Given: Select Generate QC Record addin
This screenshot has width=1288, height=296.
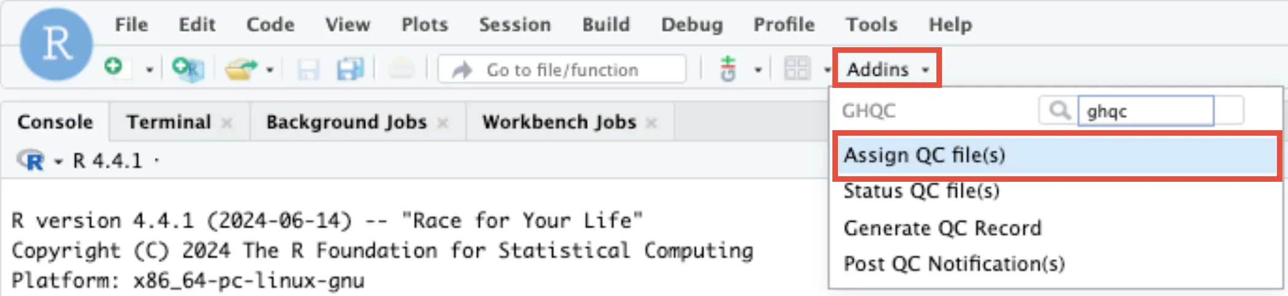Looking at the screenshot, I should tap(942, 228).
